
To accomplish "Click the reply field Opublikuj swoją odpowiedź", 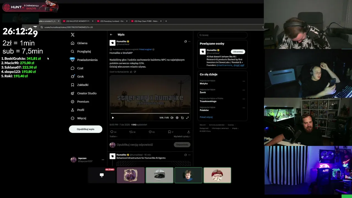I will click(x=135, y=145).
